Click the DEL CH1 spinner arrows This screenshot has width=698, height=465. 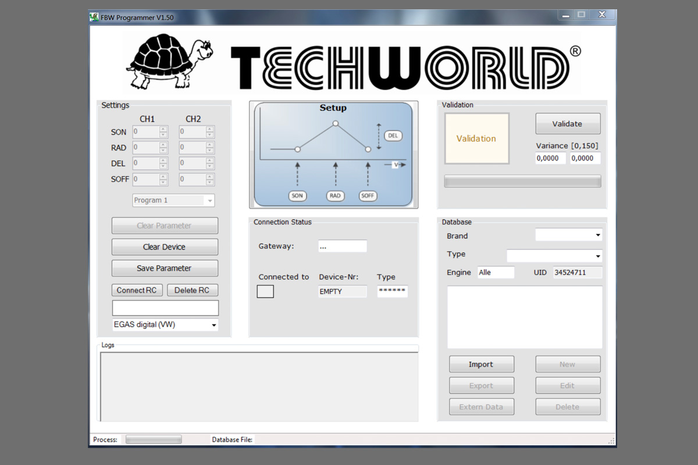(163, 163)
